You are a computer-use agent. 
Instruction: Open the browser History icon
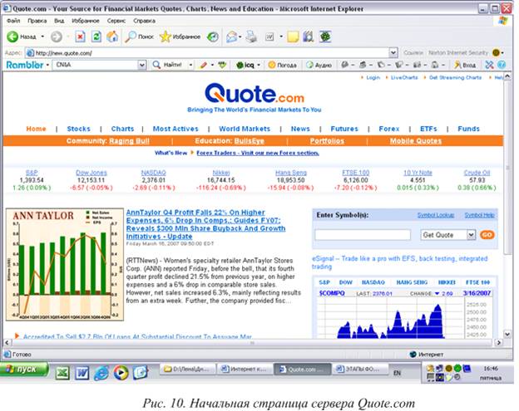click(x=213, y=37)
